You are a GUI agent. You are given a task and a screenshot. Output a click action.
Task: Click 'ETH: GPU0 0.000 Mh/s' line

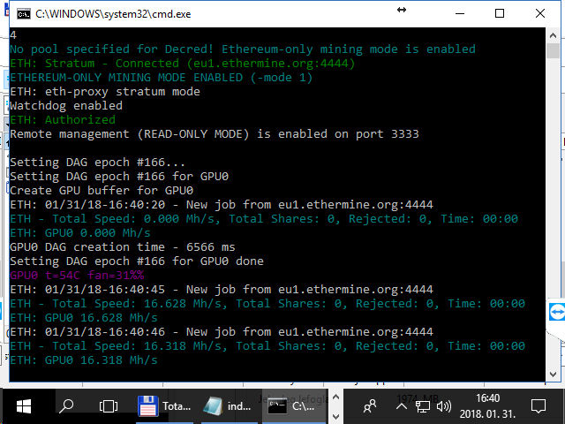[80, 233]
